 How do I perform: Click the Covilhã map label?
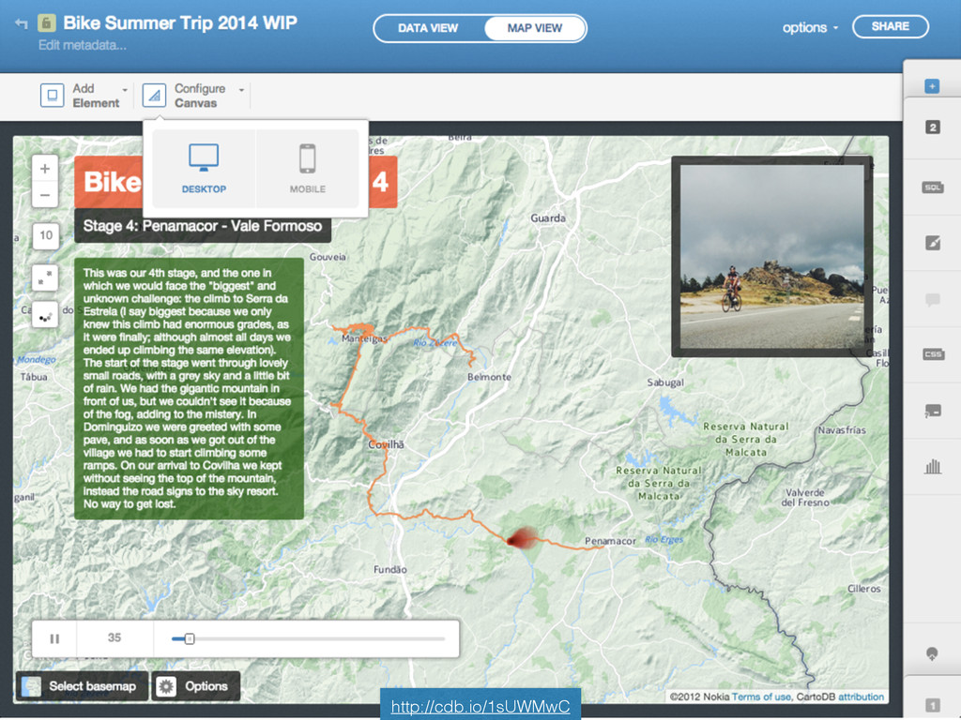(386, 444)
